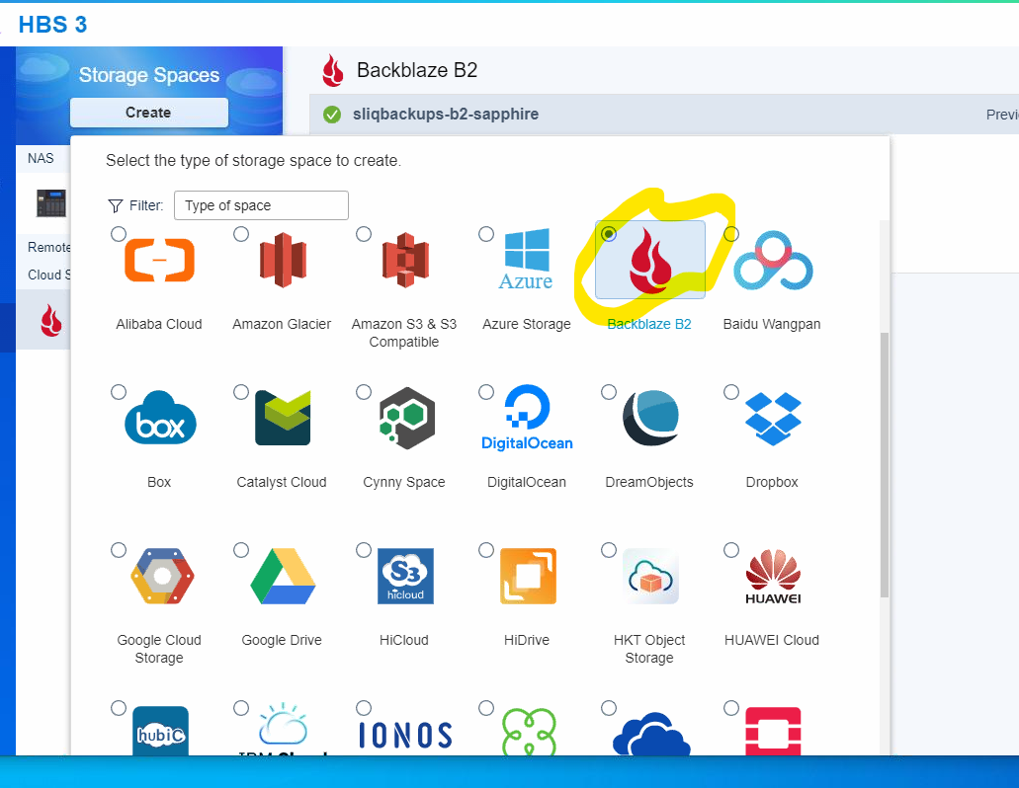The height and width of the screenshot is (788, 1019).
Task: Open the Remote section in sidebar
Action: pos(48,247)
